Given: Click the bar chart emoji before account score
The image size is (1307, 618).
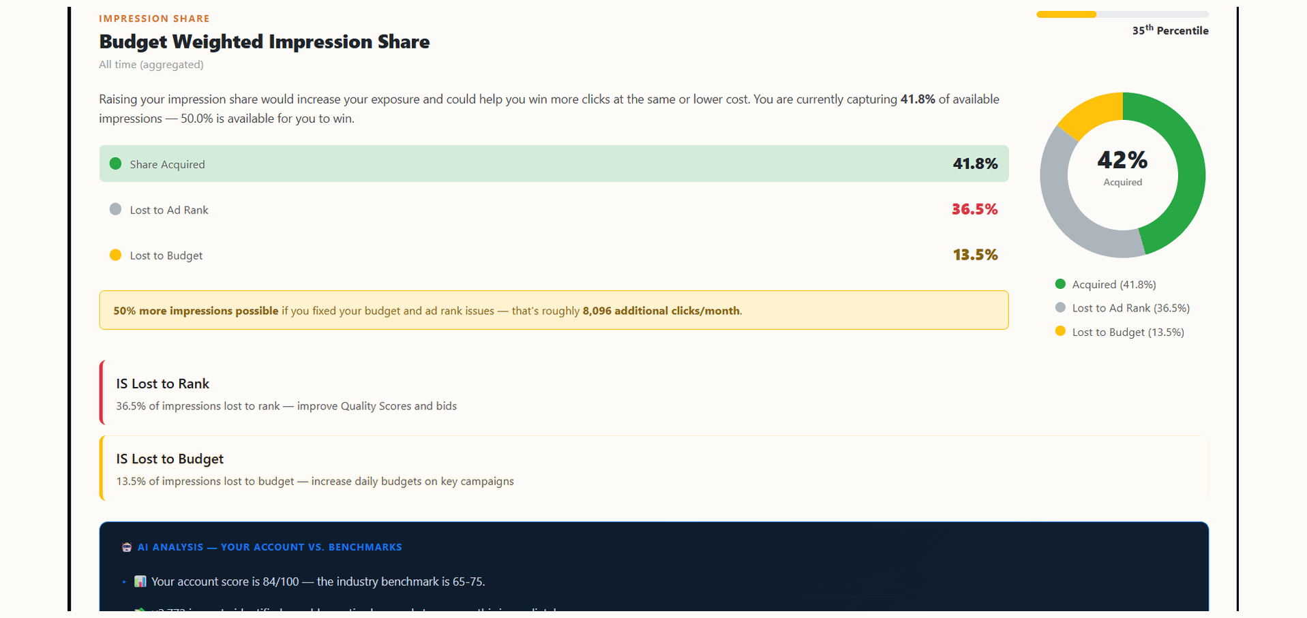Looking at the screenshot, I should (140, 581).
